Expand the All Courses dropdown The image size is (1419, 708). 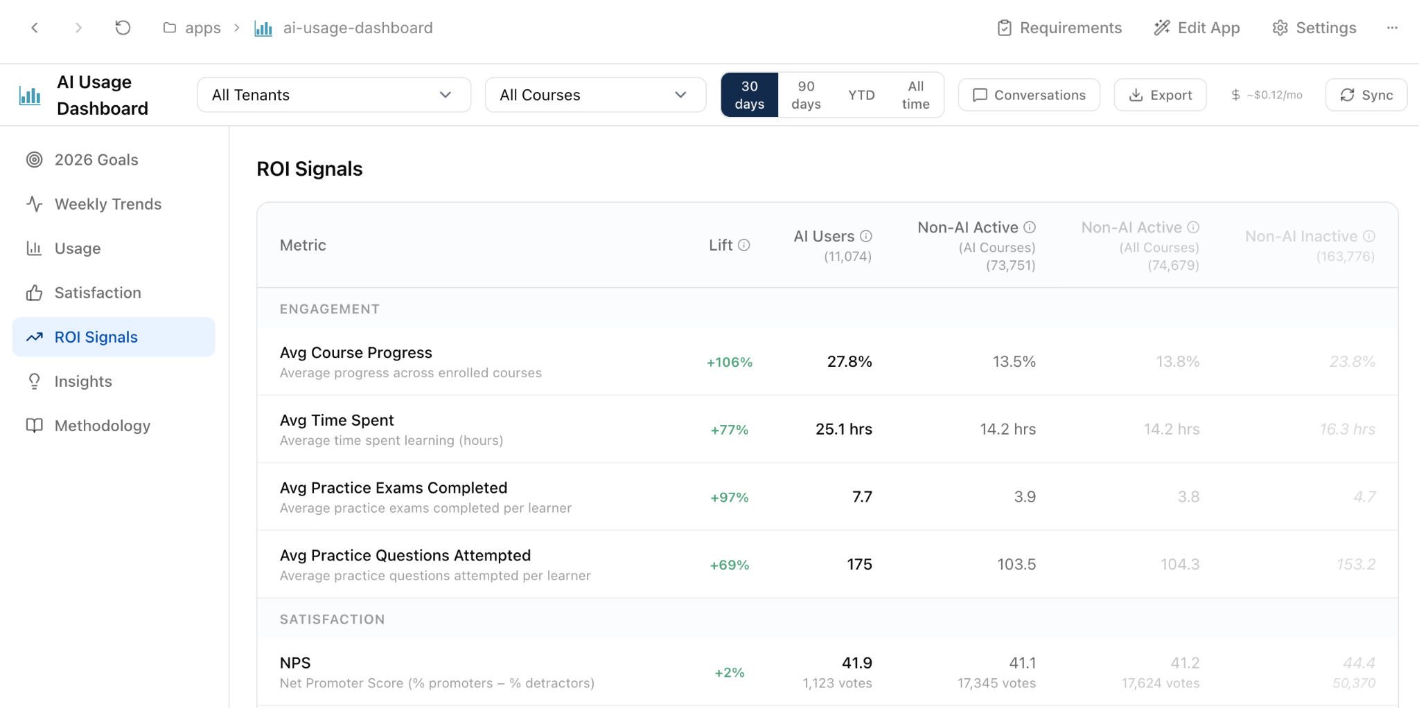(595, 95)
